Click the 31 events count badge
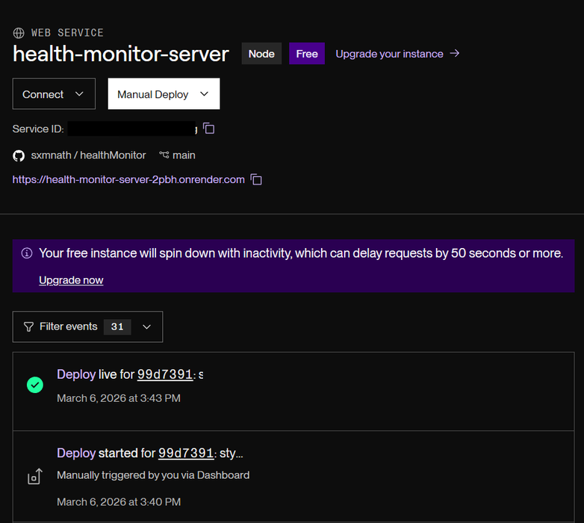 coord(117,327)
